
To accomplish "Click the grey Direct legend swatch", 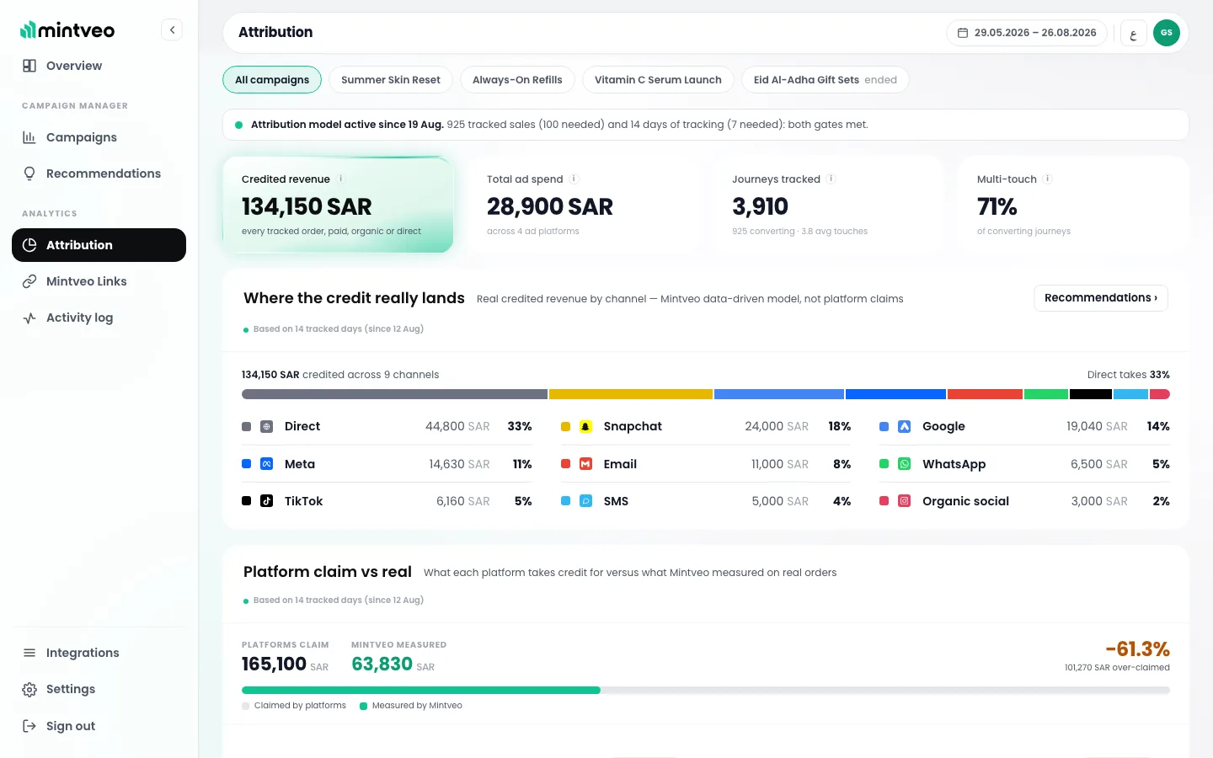I will [246, 426].
